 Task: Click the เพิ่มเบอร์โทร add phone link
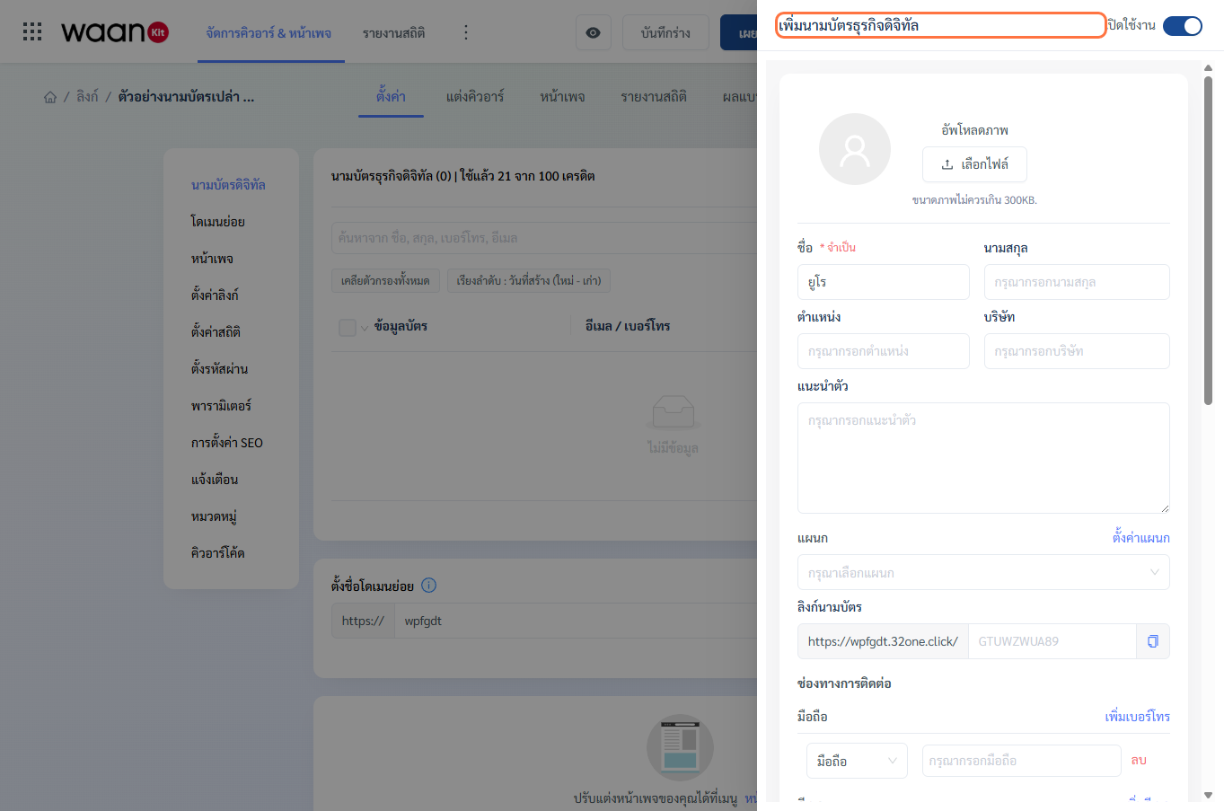1137,717
